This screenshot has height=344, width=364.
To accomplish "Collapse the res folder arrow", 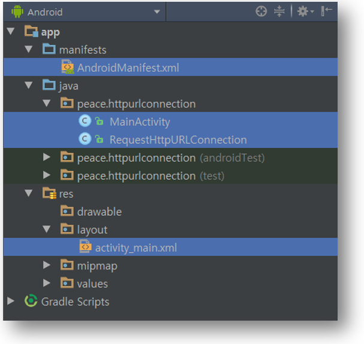I will [29, 193].
